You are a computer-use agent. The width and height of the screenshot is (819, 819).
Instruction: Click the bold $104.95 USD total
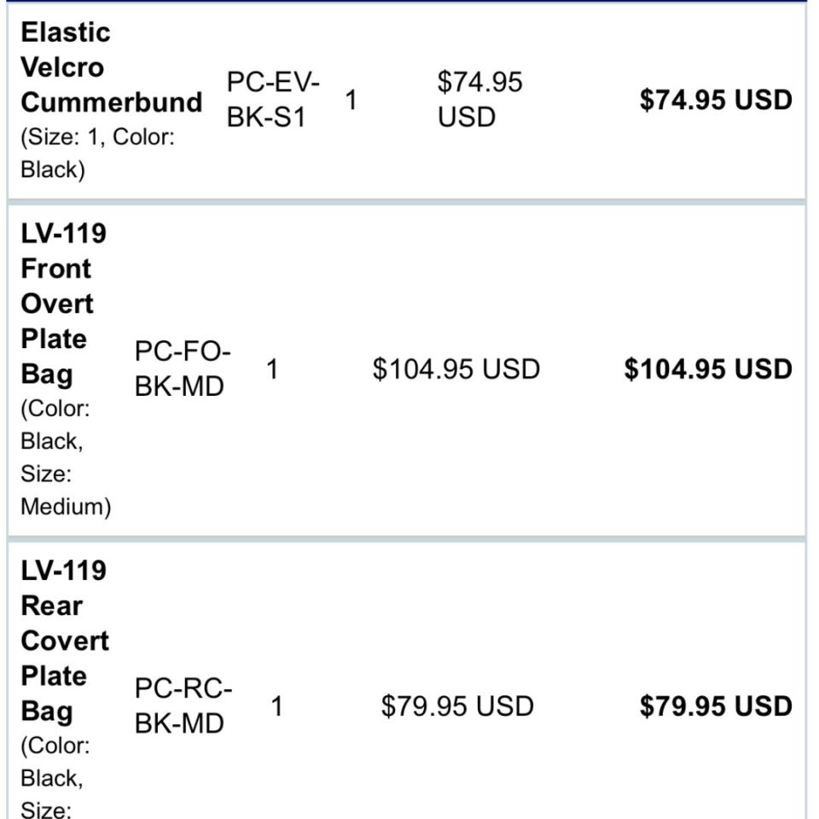coord(708,369)
